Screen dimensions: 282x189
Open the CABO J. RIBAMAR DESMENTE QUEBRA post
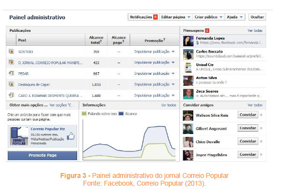(x=50, y=95)
